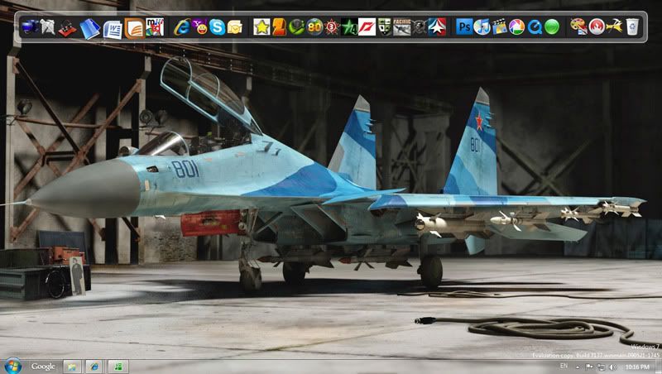662x374 pixels.
Task: Open the green shield game icon
Action: [384, 27]
